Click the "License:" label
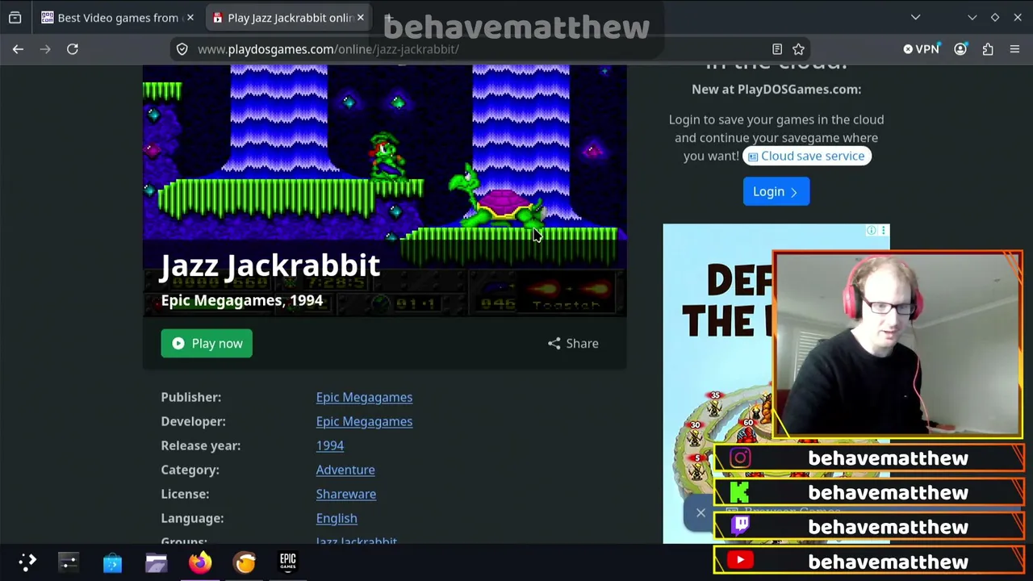Viewport: 1033px width, 581px height. coord(185,494)
